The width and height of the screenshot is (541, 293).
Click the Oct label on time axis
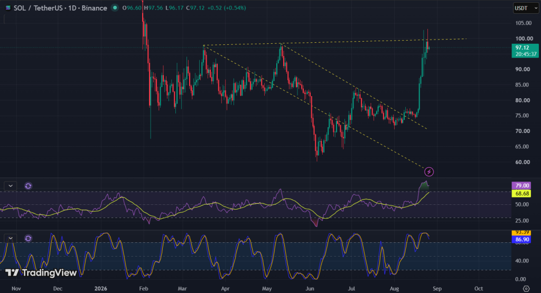coord(479,289)
